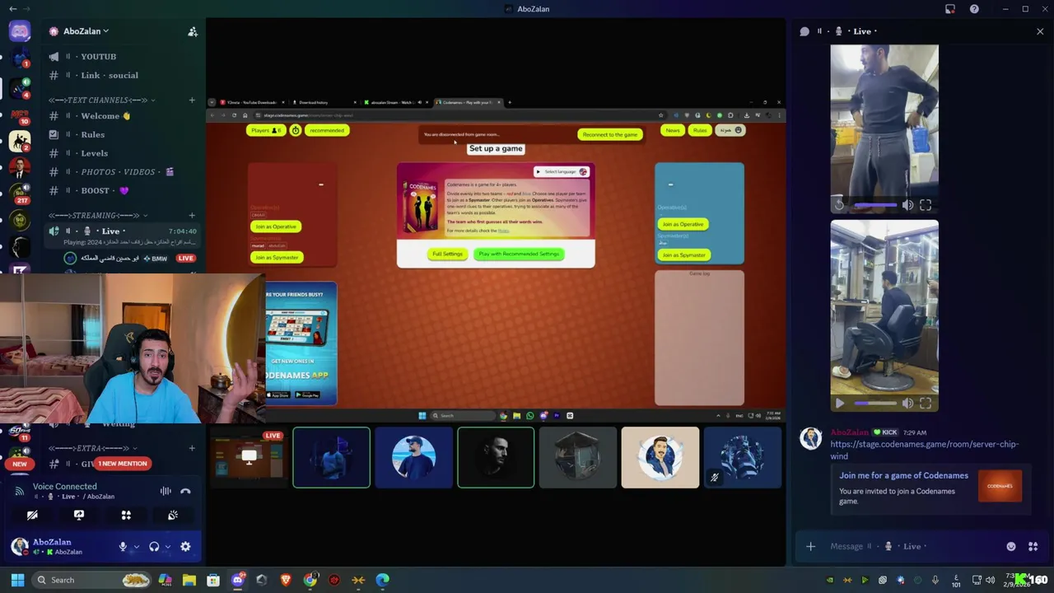This screenshot has height=593, width=1054.
Task: Open the soundboard button
Action: pos(173,515)
